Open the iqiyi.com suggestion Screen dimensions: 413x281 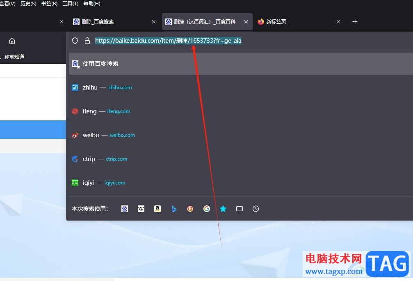click(241, 182)
